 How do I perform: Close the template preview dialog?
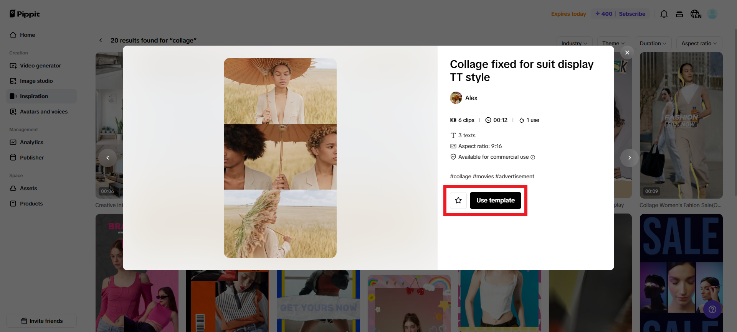point(627,53)
